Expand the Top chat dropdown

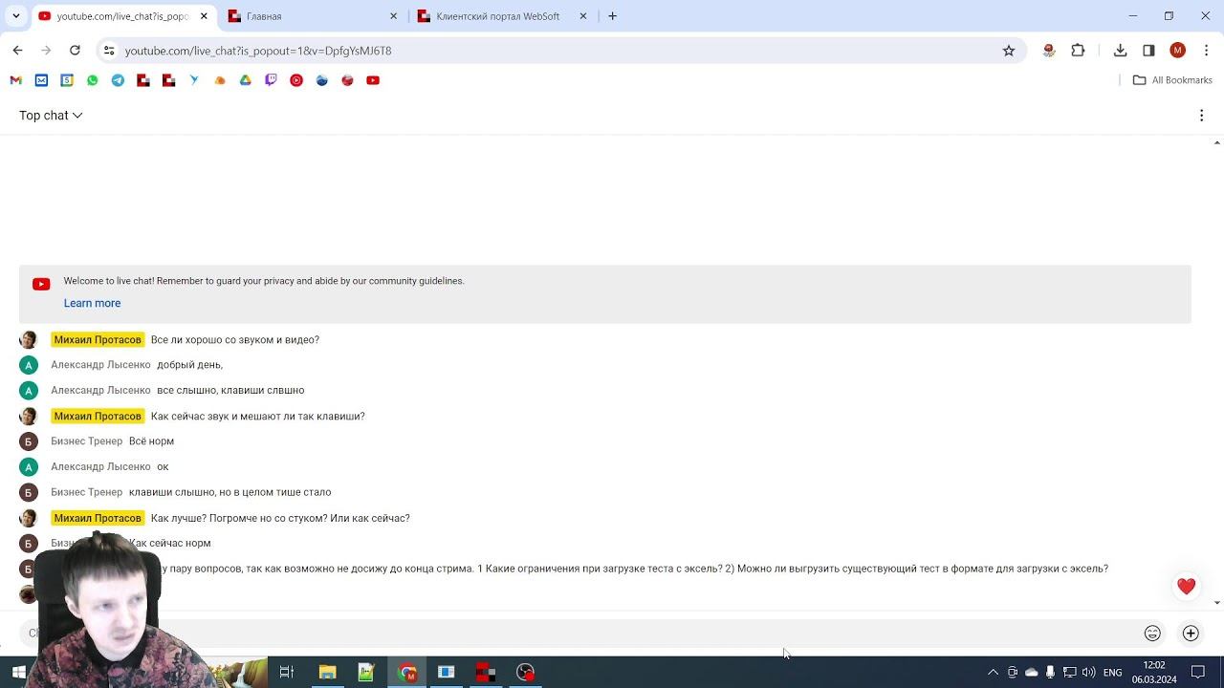coord(51,116)
